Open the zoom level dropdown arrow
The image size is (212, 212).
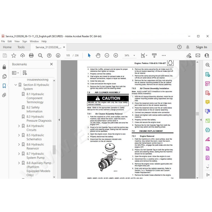pos(134,55)
